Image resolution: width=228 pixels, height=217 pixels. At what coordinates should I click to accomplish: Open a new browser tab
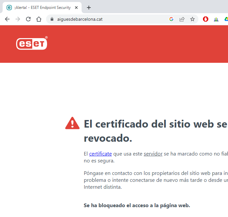(x=89, y=8)
